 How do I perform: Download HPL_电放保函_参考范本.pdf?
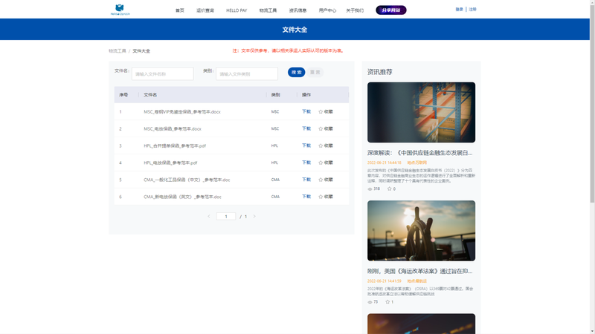pos(306,163)
